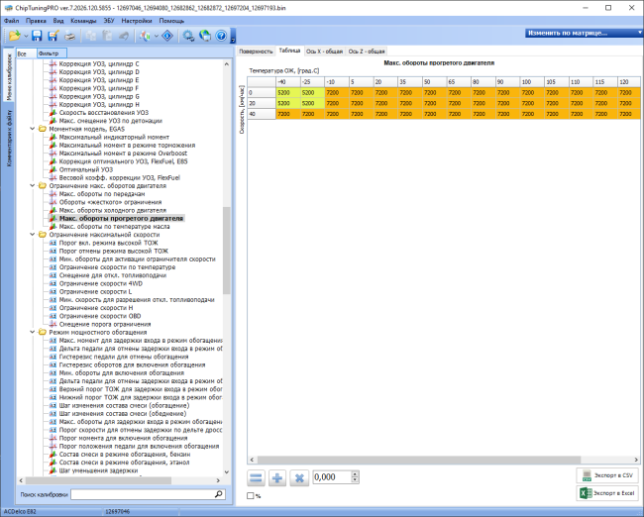The width and height of the screenshot is (644, 517).
Task: Click the save-as floppy with pencil icon
Action: pos(53,36)
